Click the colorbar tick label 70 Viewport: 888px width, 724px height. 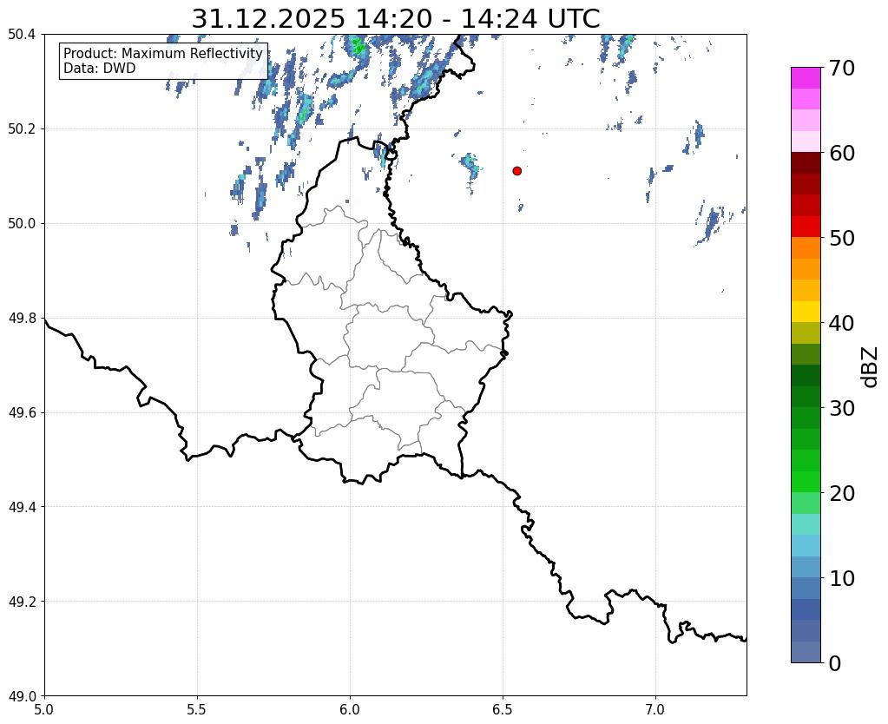tap(842, 68)
